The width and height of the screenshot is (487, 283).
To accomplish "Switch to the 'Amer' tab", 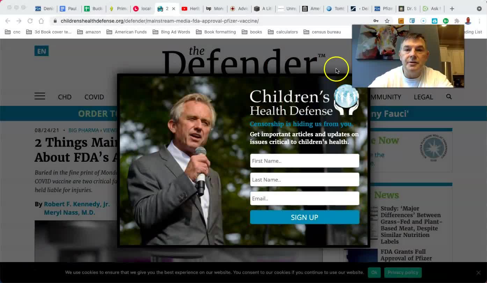I will point(312,9).
